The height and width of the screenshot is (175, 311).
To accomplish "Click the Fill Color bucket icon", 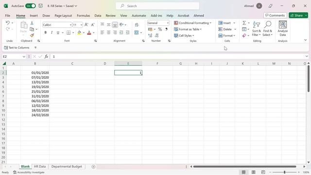I will (x=79, y=33).
